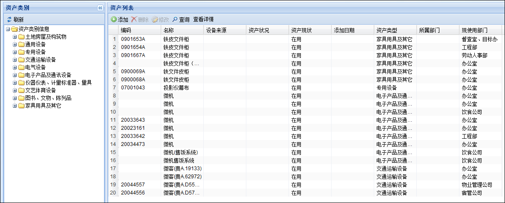The width and height of the screenshot is (505, 203).
Task: Click the 宿管公司 department cell
Action: 481,193
